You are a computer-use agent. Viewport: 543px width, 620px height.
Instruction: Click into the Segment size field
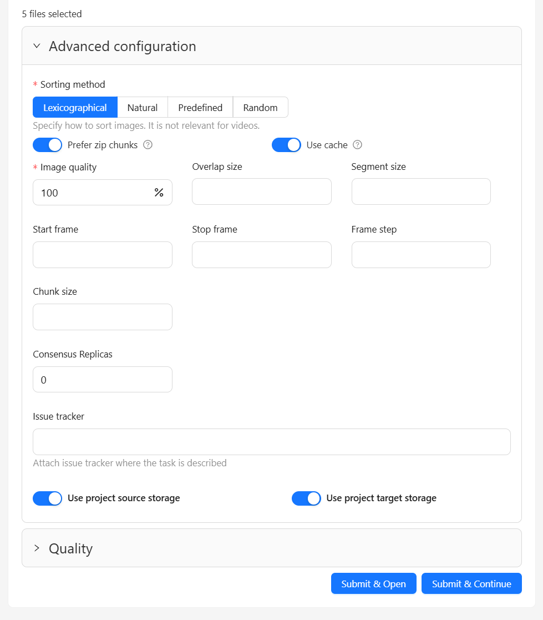(x=421, y=191)
